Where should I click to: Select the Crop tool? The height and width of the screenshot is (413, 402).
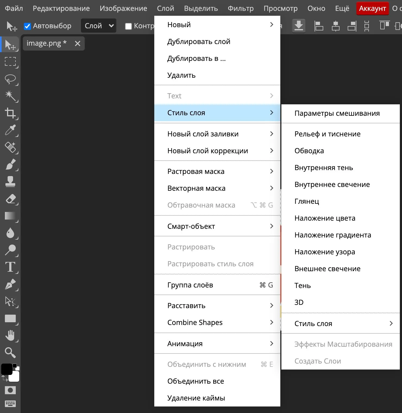10,113
